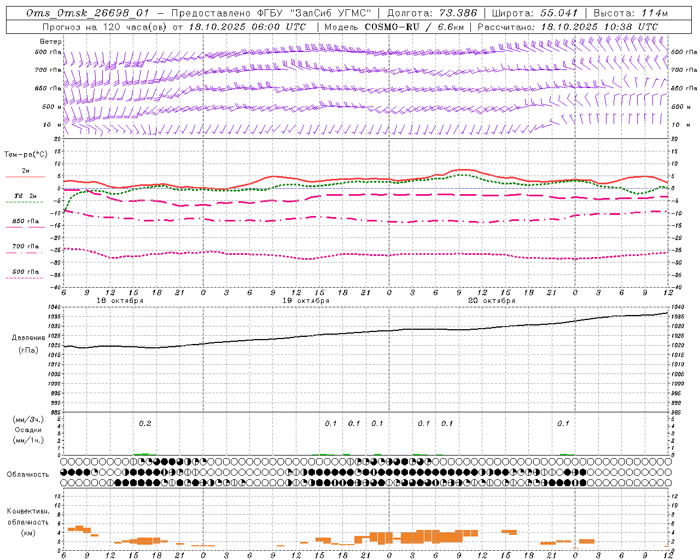This screenshot has width=700, height=560.
Task: Click the left 700 гПа wind level label
Action: point(48,70)
